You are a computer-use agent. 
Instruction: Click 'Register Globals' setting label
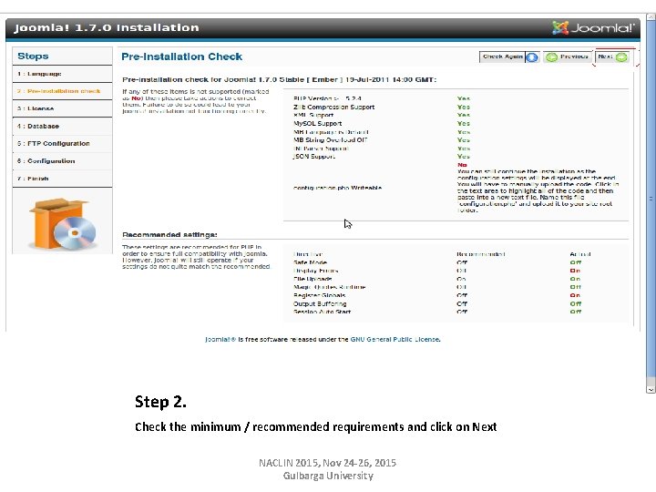tap(319, 295)
